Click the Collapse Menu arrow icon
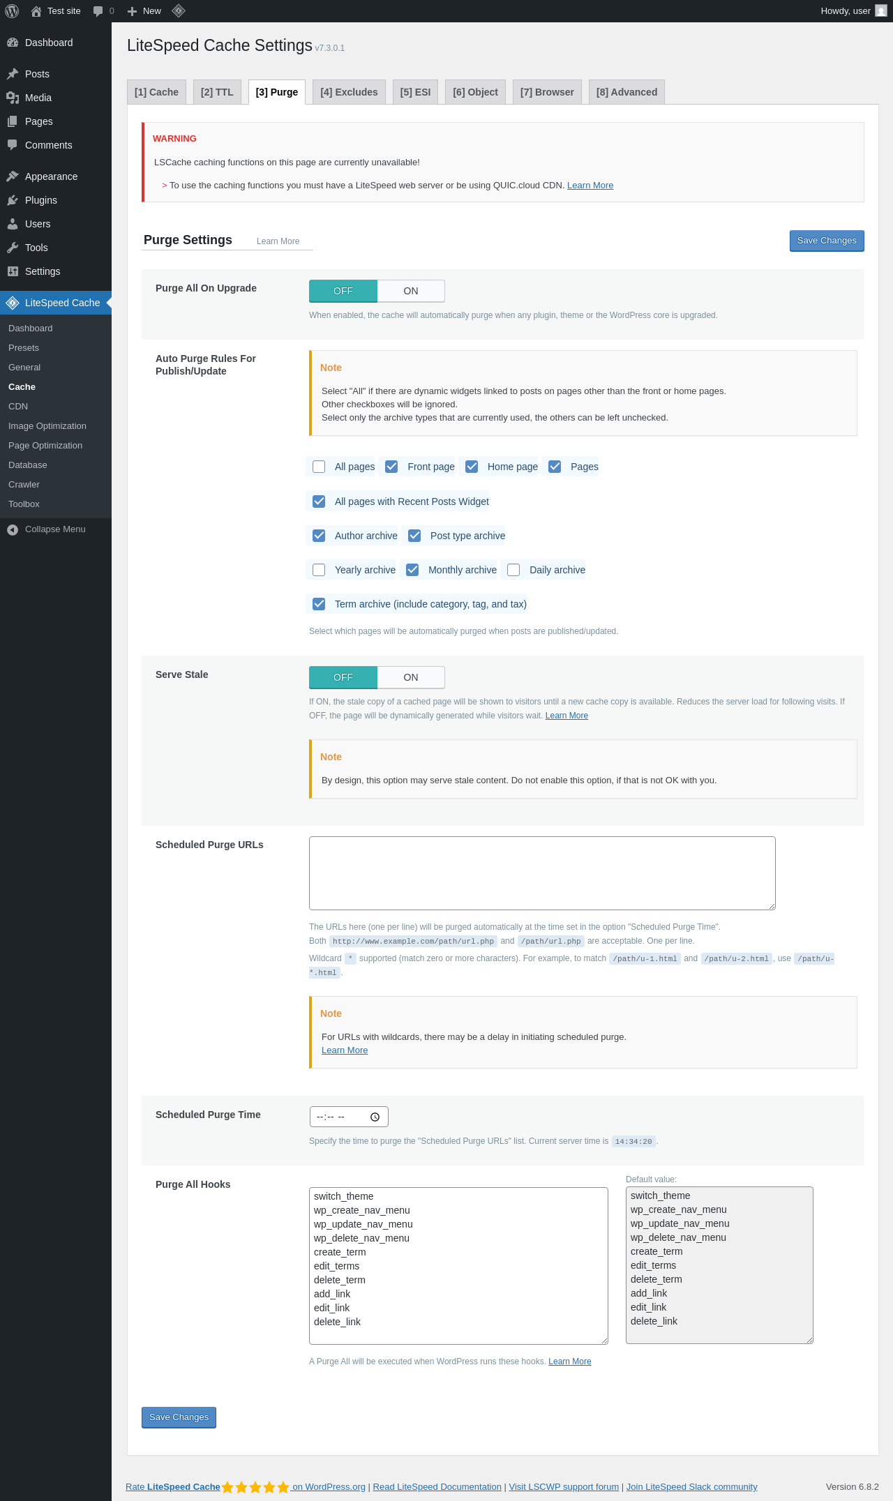893x1501 pixels. point(13,530)
